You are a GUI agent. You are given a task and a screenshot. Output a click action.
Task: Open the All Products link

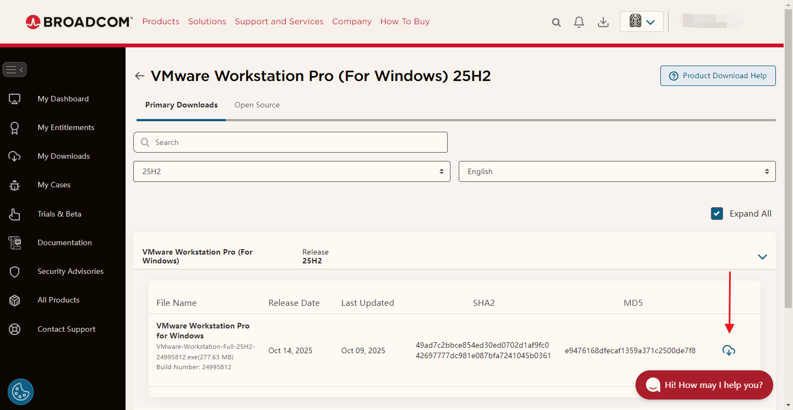[58, 300]
